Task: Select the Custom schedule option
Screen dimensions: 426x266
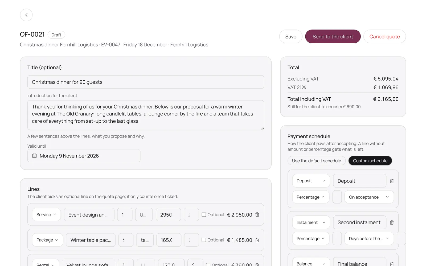Action: [370, 161]
